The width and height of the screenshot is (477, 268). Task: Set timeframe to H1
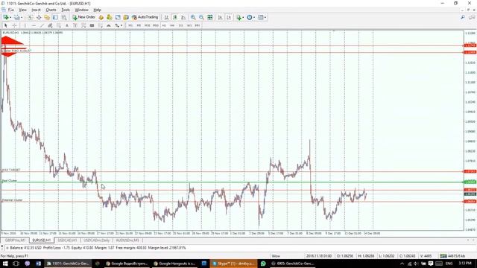(164, 25)
